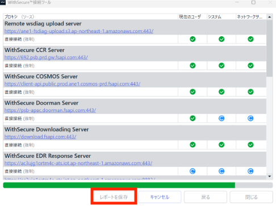Click system check icon for WithSecure CCR Server
Image resolution: width=276 pixels, height=206 pixels.
(x=221, y=66)
